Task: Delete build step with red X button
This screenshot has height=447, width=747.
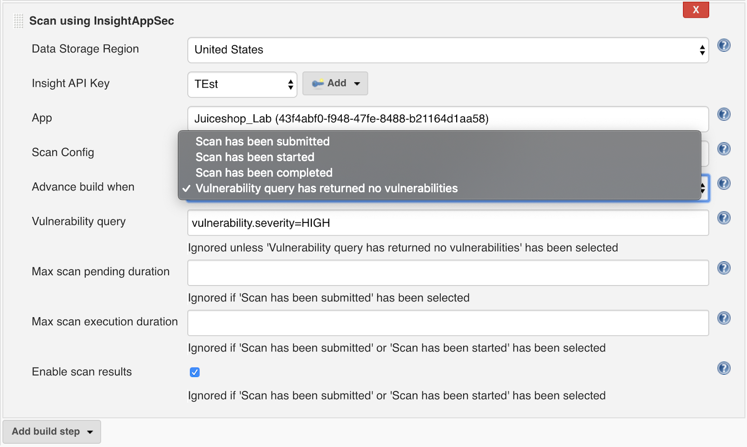Action: [x=696, y=10]
